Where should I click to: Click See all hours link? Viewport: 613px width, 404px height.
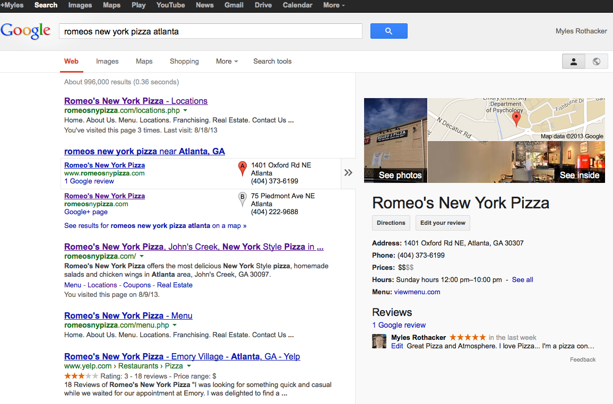522,280
